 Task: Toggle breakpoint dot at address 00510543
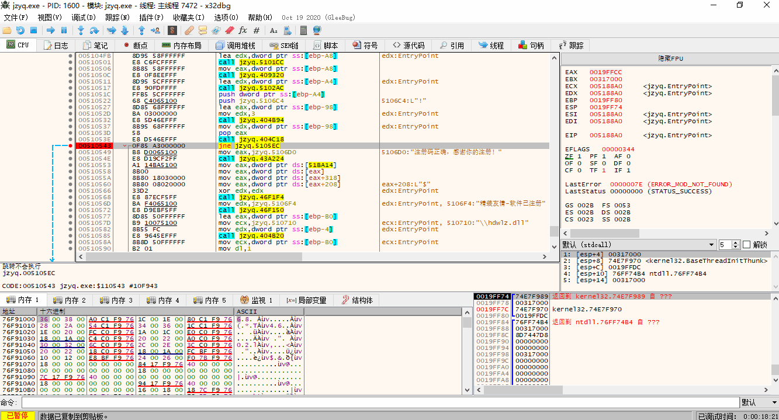pos(71,145)
